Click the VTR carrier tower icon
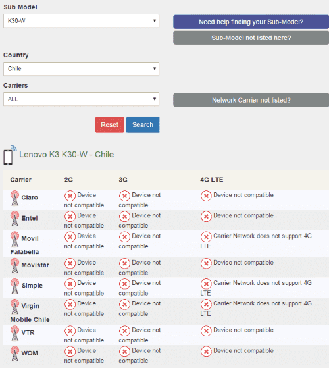The height and width of the screenshot is (368, 329). (14, 333)
